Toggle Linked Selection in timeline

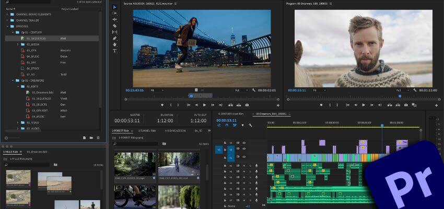point(235,125)
